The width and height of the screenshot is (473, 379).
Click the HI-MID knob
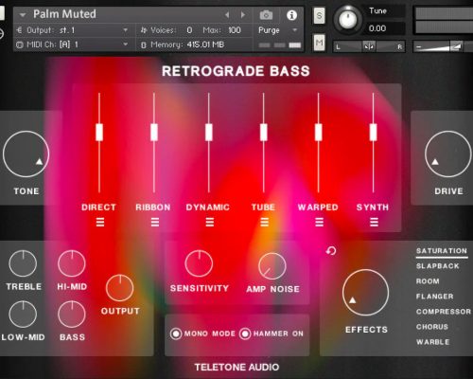point(72,263)
